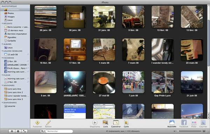Open the Calendrier creation icon

coord(116,122)
